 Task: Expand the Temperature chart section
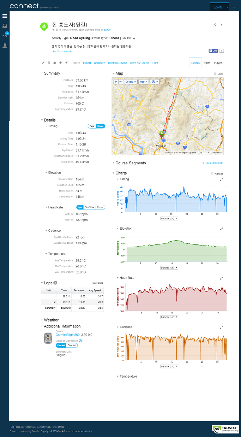coord(127,377)
